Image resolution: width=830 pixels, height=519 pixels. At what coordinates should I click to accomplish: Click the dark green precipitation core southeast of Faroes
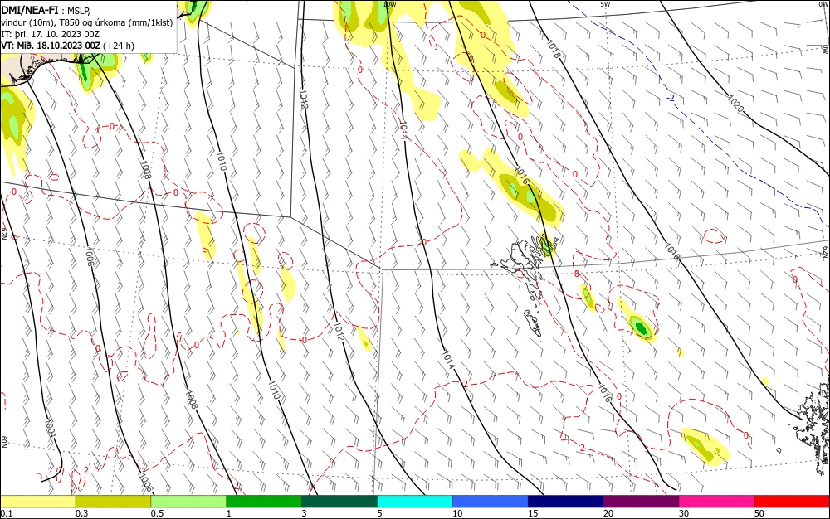641,327
